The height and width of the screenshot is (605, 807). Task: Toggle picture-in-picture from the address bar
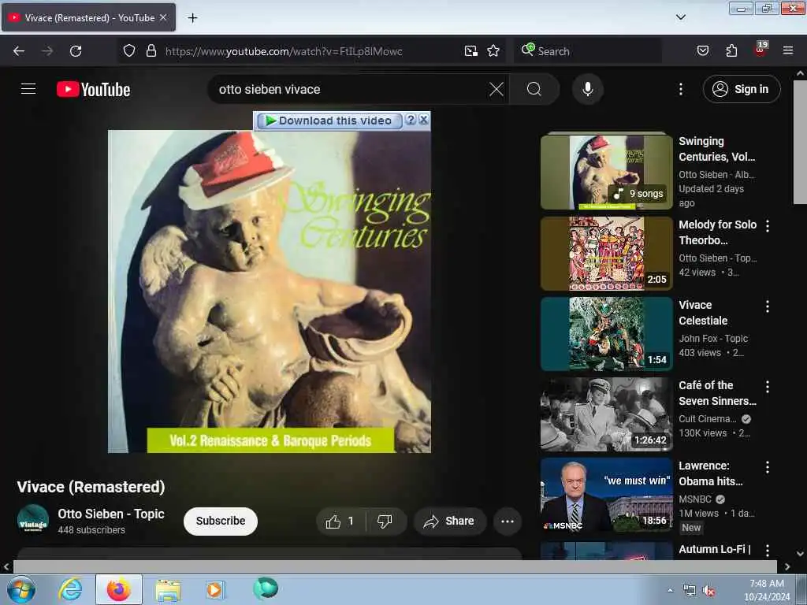[x=471, y=51]
